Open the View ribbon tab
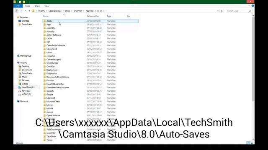The height and width of the screenshot is (150, 268). point(46,6)
